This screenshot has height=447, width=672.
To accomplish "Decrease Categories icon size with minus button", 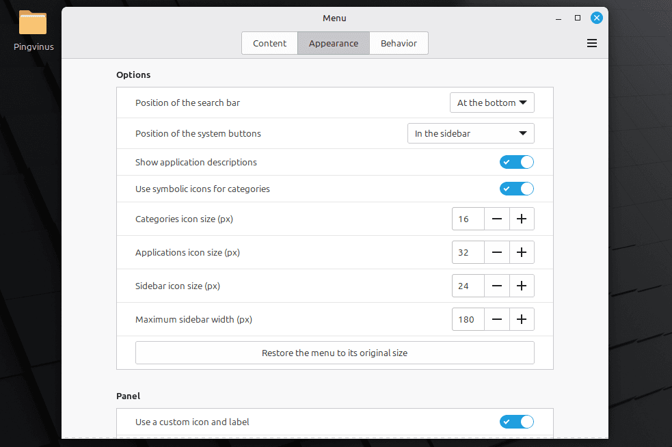I will [497, 219].
